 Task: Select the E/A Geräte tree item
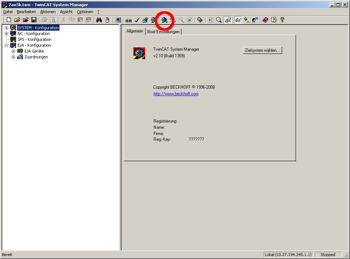pyautogui.click(x=34, y=51)
